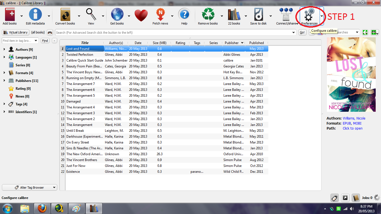381x214 pixels.
Task: Click the Lost & Found cover thumbnail
Action: click(x=351, y=75)
